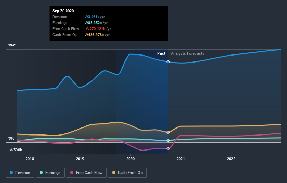Click the -₩270.121b free cash flow value
Image resolution: width=287 pixels, height=183 pixels.
click(x=95, y=29)
